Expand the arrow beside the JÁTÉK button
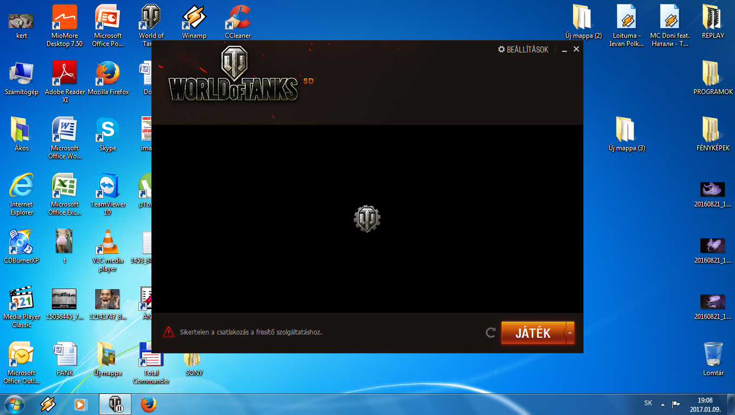This screenshot has height=415, width=735. point(570,333)
